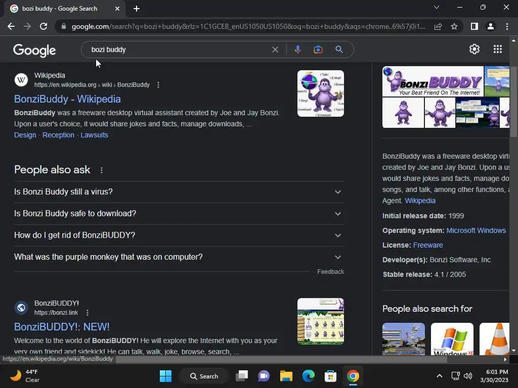The image size is (518, 388).
Task: Open the Chrome three-dot menu
Action: (507, 26)
